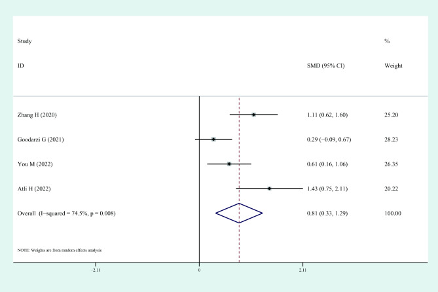Click the You M (2022) study label

coord(35,164)
